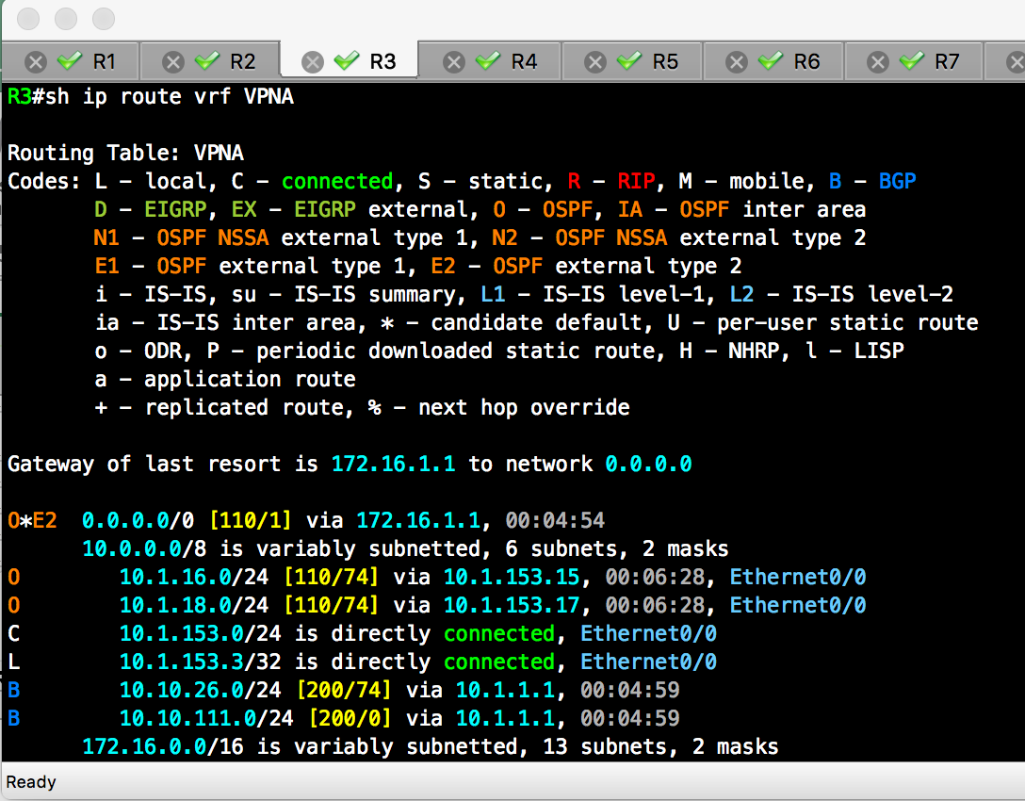Click the close icon on tab R3
Screen dimensions: 1025x801
pos(313,62)
